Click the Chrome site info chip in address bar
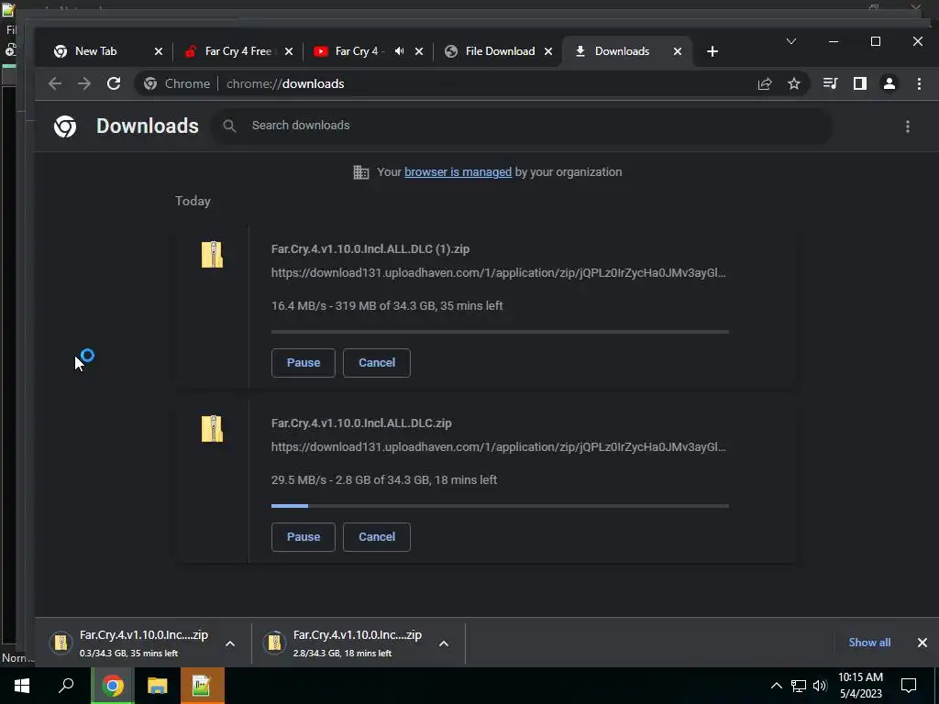This screenshot has height=704, width=939. click(x=177, y=83)
